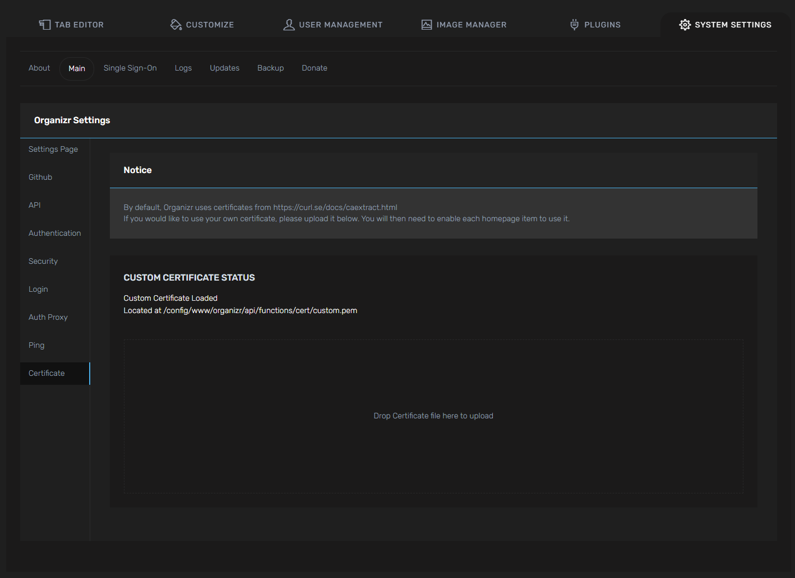Select API from the settings sidebar

[x=34, y=205]
